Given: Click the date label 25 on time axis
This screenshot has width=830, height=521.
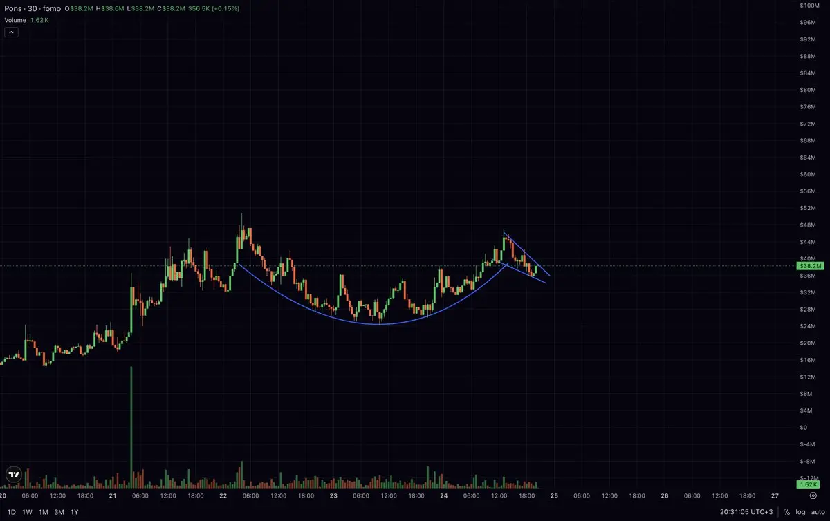Looking at the screenshot, I should (554, 495).
